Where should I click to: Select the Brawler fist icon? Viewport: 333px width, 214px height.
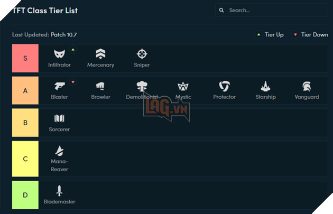click(100, 86)
